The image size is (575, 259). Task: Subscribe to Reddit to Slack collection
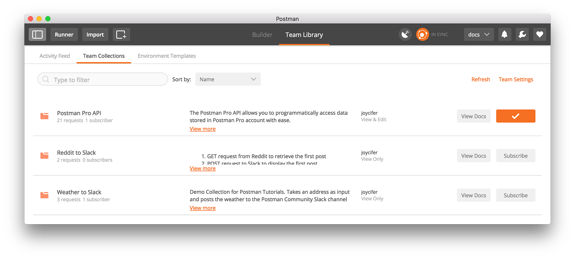point(516,156)
